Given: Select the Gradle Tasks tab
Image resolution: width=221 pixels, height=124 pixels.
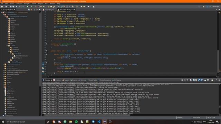Looking at the screenshot, I should click(x=92, y=80).
